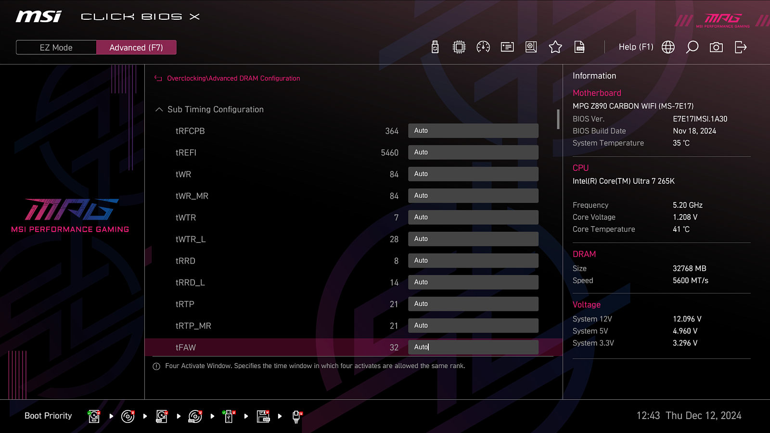Click the Motherboard heading in Information panel

(x=597, y=93)
